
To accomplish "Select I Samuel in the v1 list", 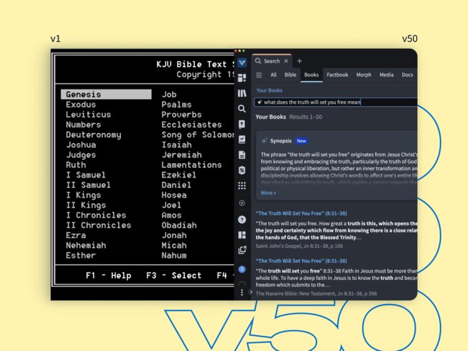I will (85, 175).
